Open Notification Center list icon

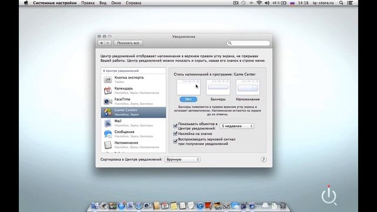tap(350, 3)
